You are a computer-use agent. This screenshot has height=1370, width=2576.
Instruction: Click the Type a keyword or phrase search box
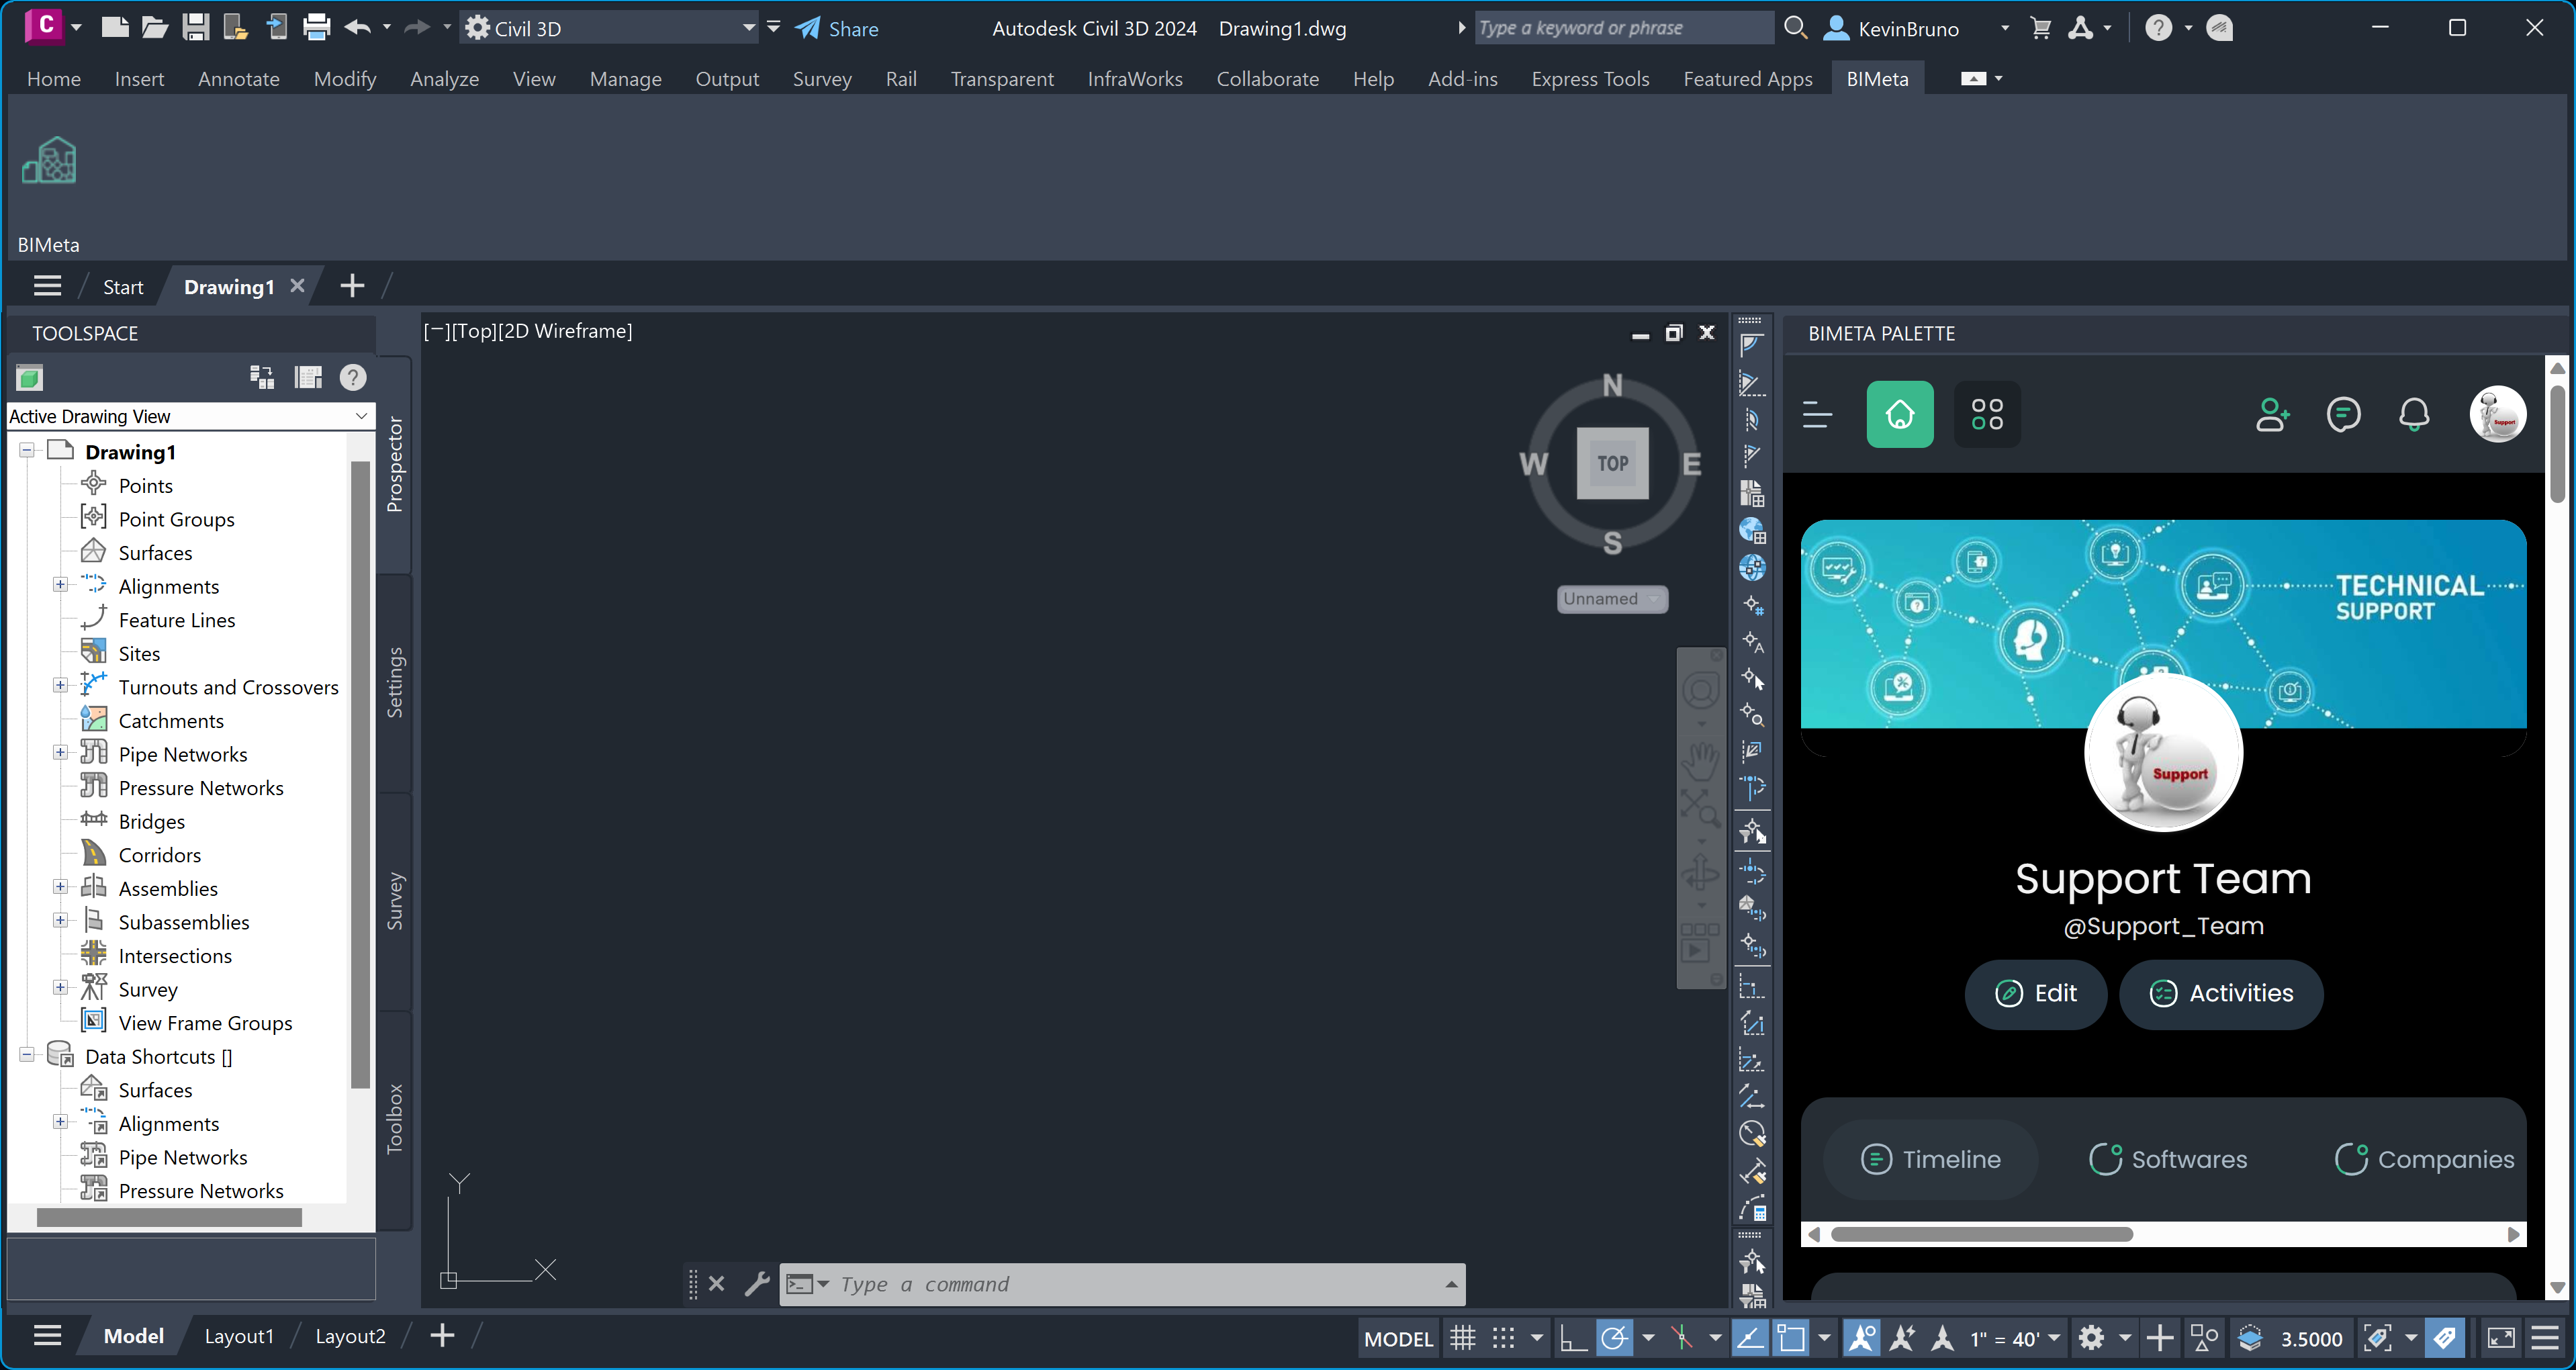1625,28
